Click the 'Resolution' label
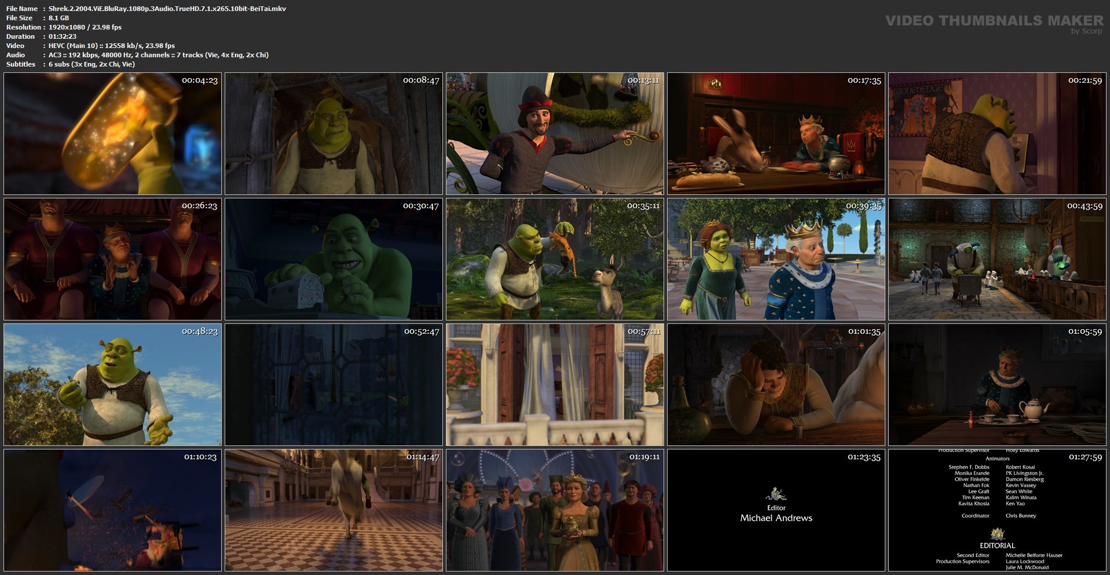 (x=24, y=27)
